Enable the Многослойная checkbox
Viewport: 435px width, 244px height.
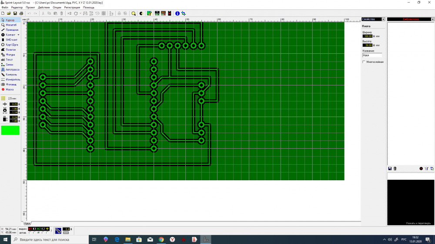point(364,62)
